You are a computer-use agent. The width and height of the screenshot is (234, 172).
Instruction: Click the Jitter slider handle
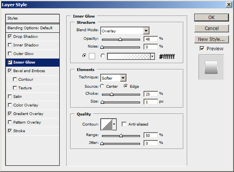pyautogui.click(x=102, y=144)
